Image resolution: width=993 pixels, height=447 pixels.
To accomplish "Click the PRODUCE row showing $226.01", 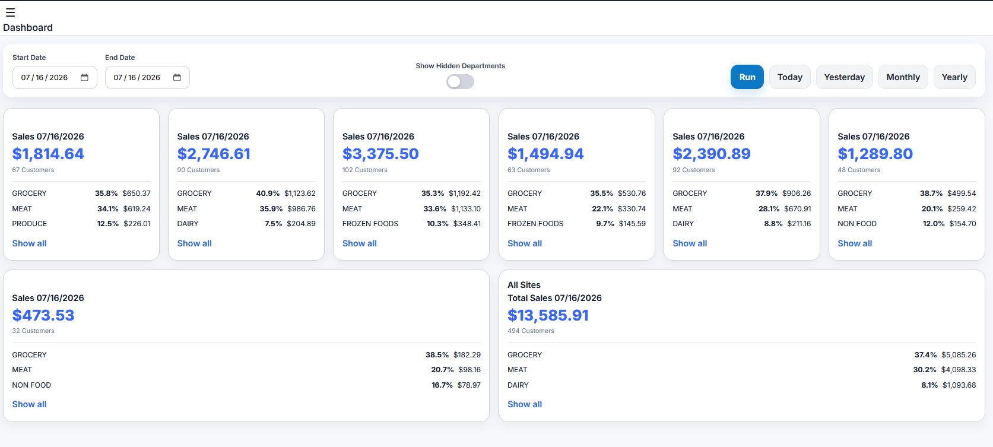I will point(81,224).
